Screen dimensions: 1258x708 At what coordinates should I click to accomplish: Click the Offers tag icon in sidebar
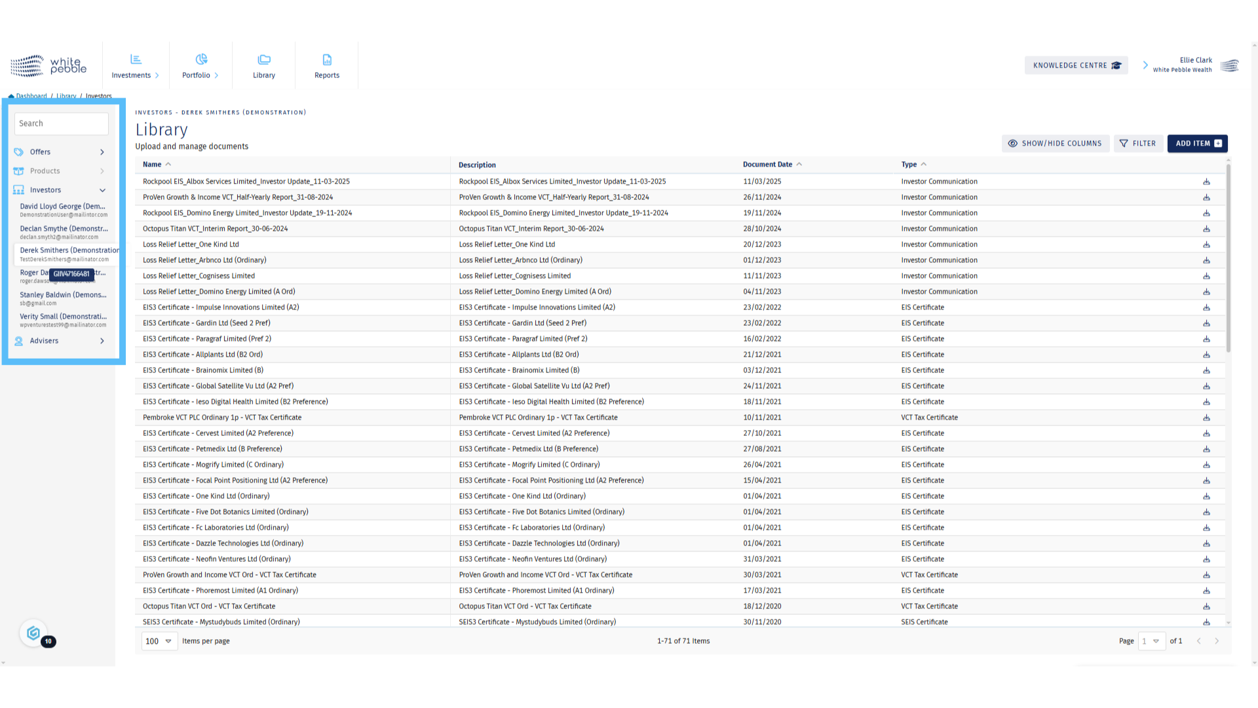point(18,152)
